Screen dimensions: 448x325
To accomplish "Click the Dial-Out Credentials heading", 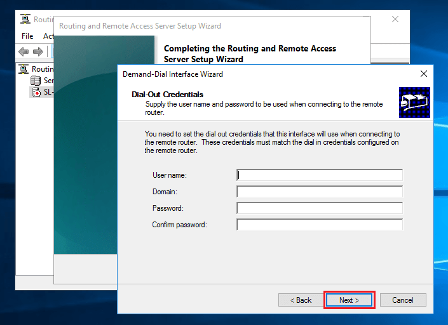I will click(x=167, y=95).
